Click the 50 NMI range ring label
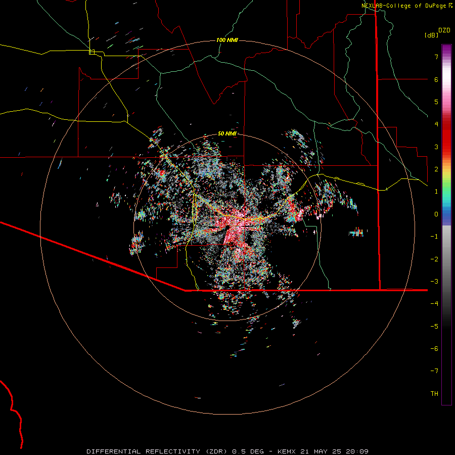This screenshot has height=455, width=455. [227, 133]
